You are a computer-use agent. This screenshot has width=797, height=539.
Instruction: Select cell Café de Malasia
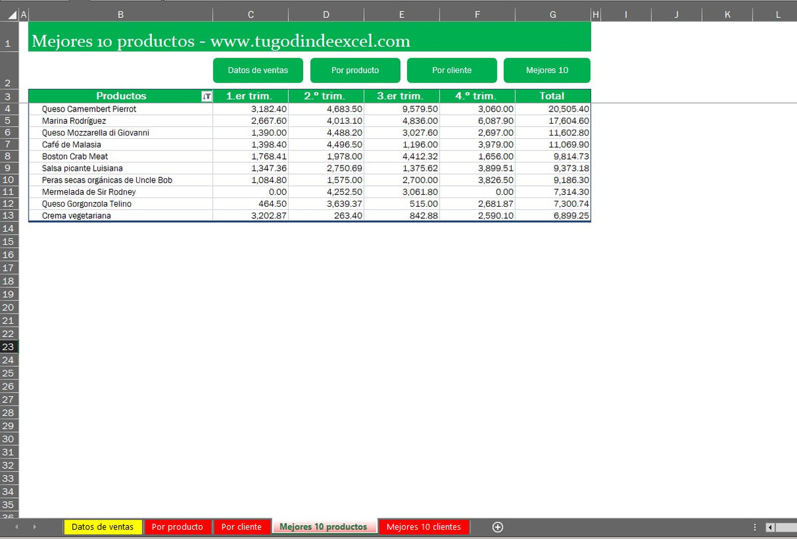(x=120, y=144)
